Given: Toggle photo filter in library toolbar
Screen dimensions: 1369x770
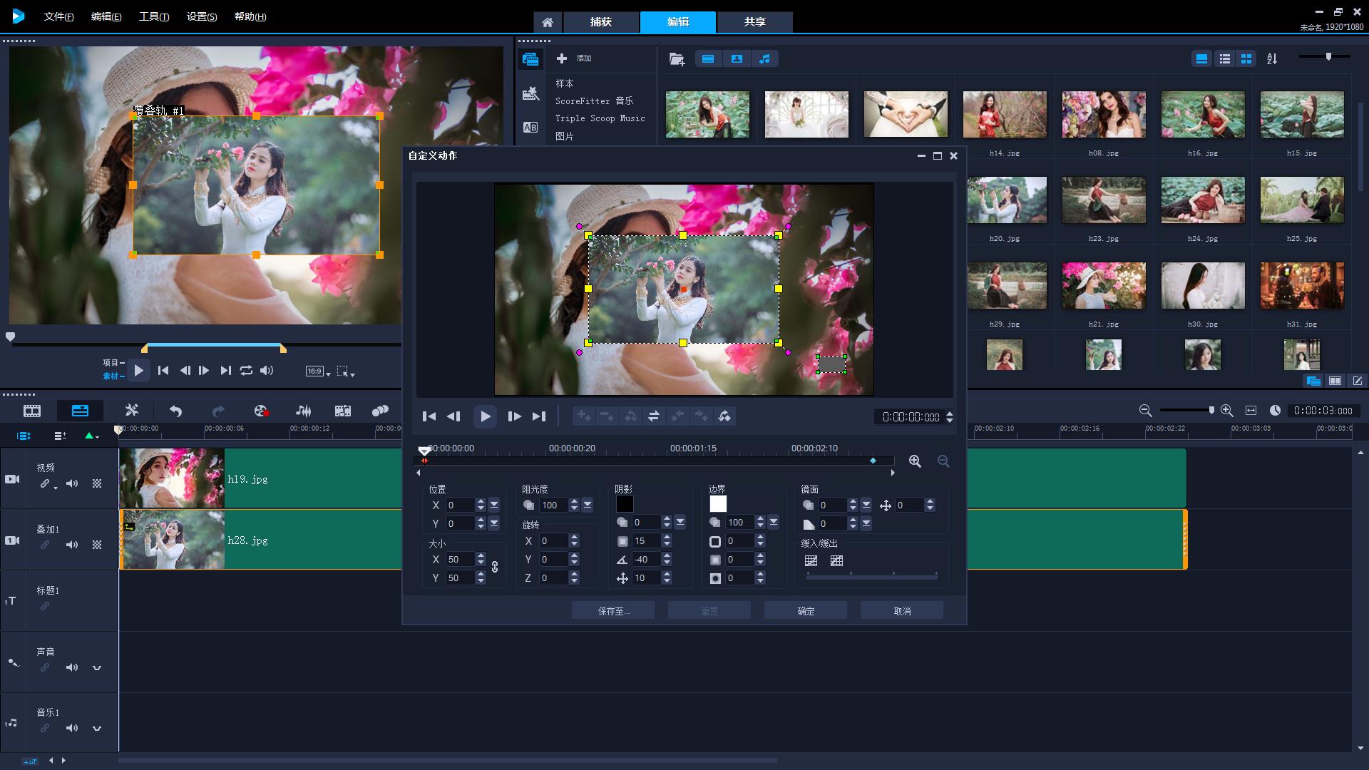Looking at the screenshot, I should tap(737, 59).
